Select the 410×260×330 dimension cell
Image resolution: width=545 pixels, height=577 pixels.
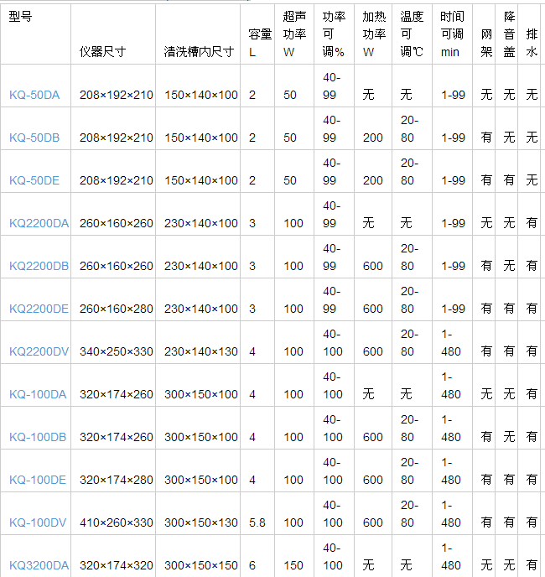coord(117,522)
